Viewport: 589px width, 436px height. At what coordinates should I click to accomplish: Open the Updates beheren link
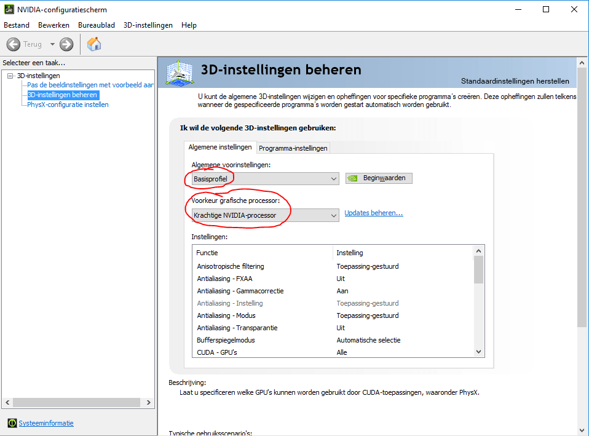[374, 213]
